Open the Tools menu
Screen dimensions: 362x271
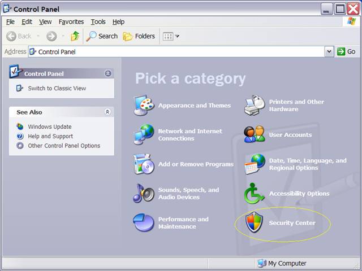98,21
